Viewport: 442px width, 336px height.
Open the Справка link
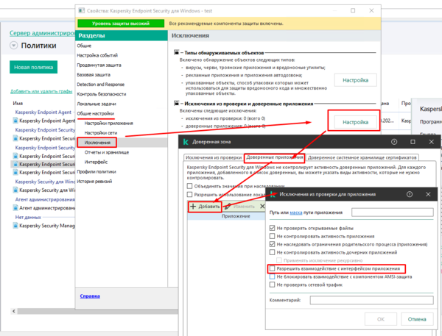pyautogui.click(x=90, y=296)
